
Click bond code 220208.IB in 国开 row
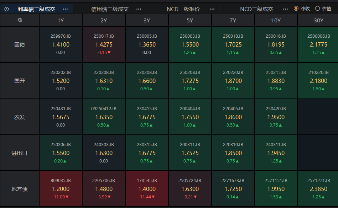tap(104, 73)
